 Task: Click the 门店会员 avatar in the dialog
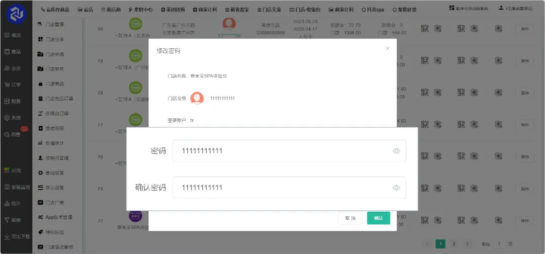tap(197, 99)
